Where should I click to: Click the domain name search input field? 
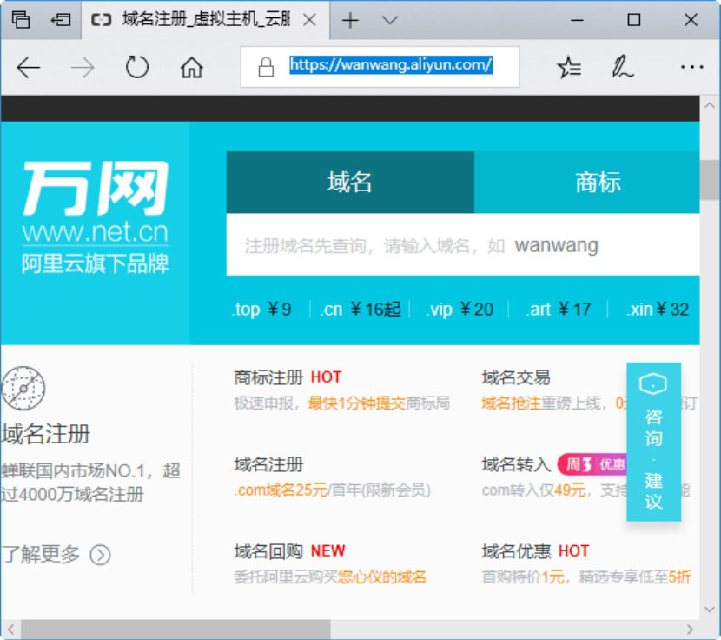click(x=462, y=245)
